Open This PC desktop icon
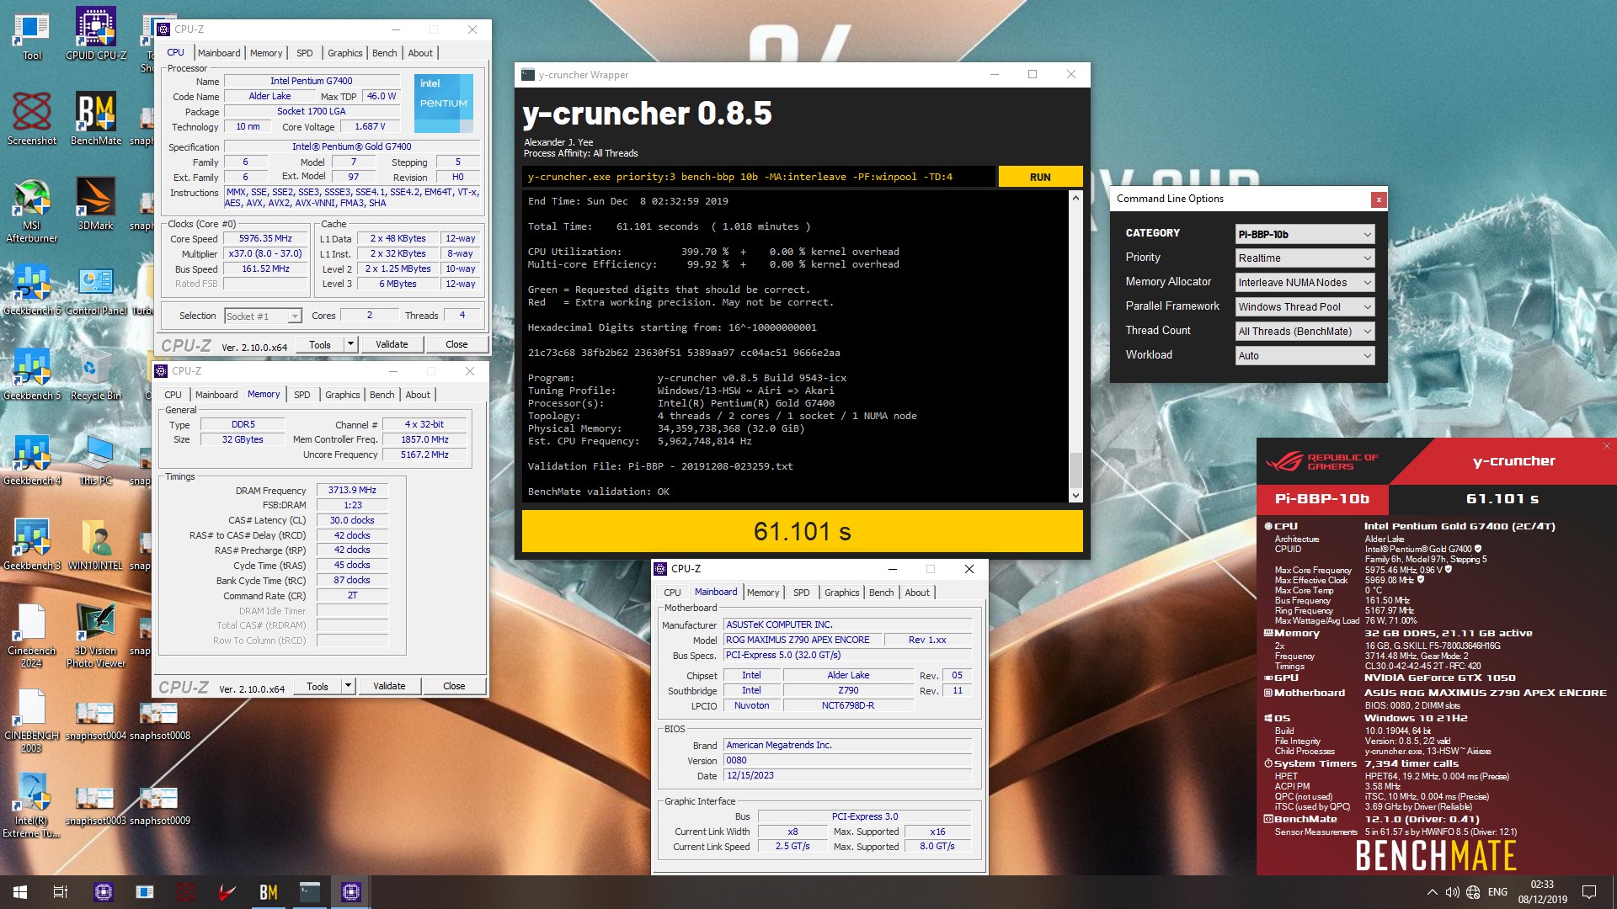The image size is (1617, 909). tap(95, 459)
